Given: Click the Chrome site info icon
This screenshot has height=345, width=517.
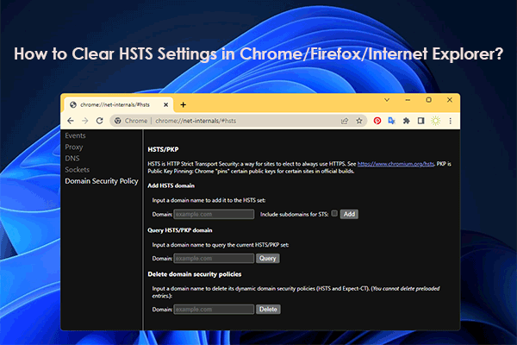Looking at the screenshot, I should pos(117,121).
